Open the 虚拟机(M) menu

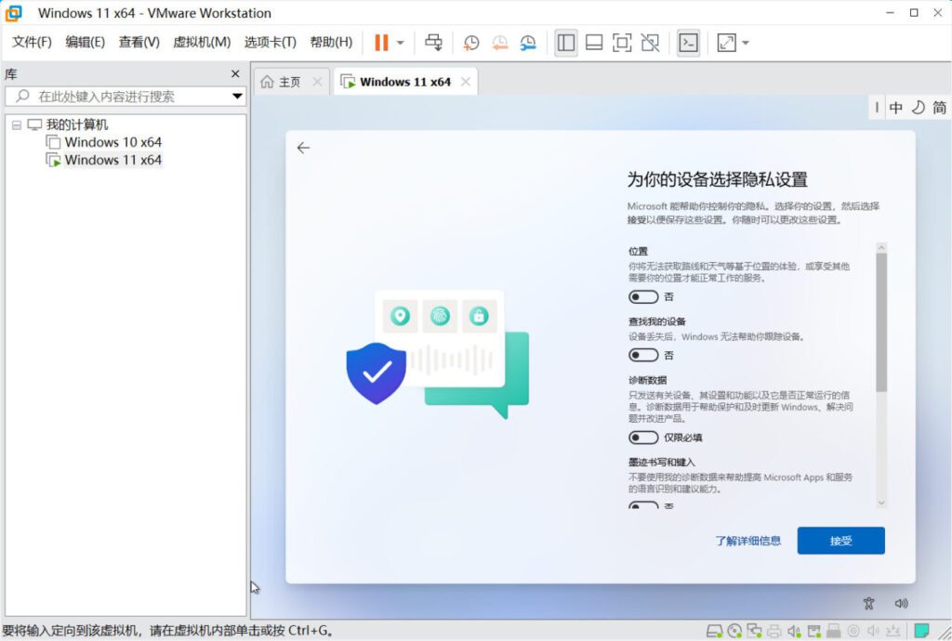pos(202,43)
